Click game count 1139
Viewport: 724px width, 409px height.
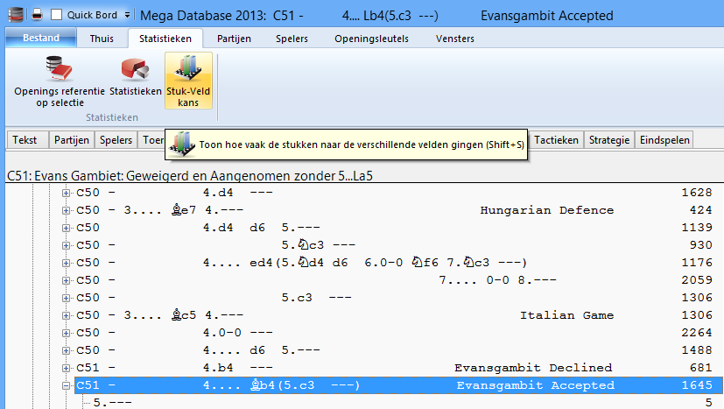tap(697, 228)
